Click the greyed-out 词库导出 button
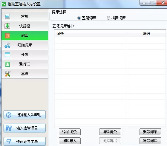This screenshot has height=146, width=167. pos(110,141)
